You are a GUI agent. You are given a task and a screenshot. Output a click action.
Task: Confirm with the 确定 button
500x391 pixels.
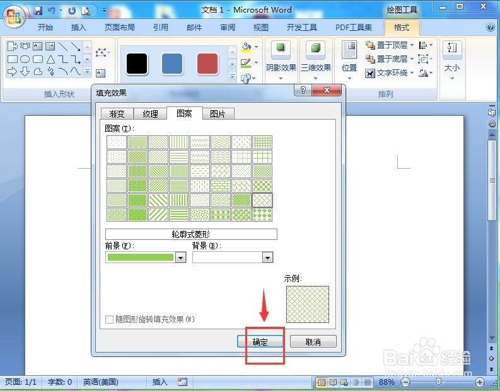tap(260, 342)
